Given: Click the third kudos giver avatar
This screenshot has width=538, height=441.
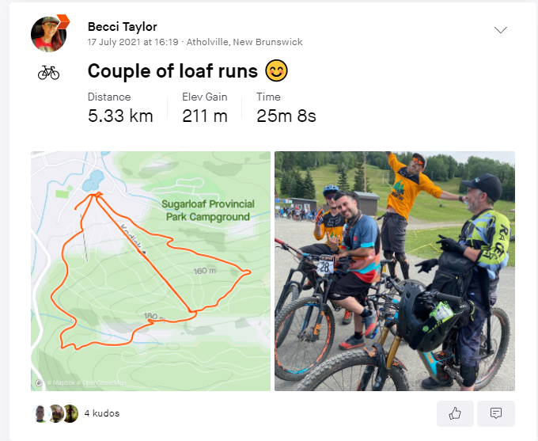Looking at the screenshot, I should coord(70,413).
